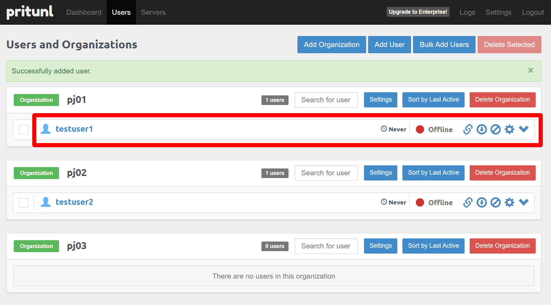Open testuser1 settings via the gear icon
This screenshot has width=551, height=305.
coord(509,129)
